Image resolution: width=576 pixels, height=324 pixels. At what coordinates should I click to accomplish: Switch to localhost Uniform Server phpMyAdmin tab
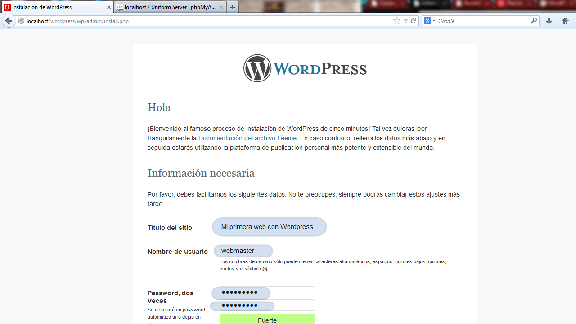tap(170, 7)
